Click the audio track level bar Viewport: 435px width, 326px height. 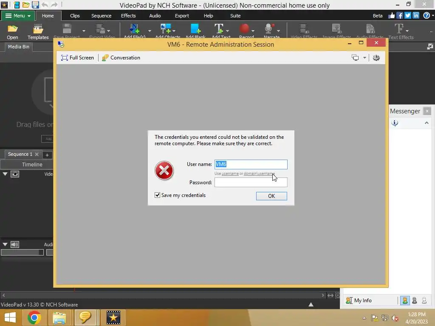click(x=22, y=253)
